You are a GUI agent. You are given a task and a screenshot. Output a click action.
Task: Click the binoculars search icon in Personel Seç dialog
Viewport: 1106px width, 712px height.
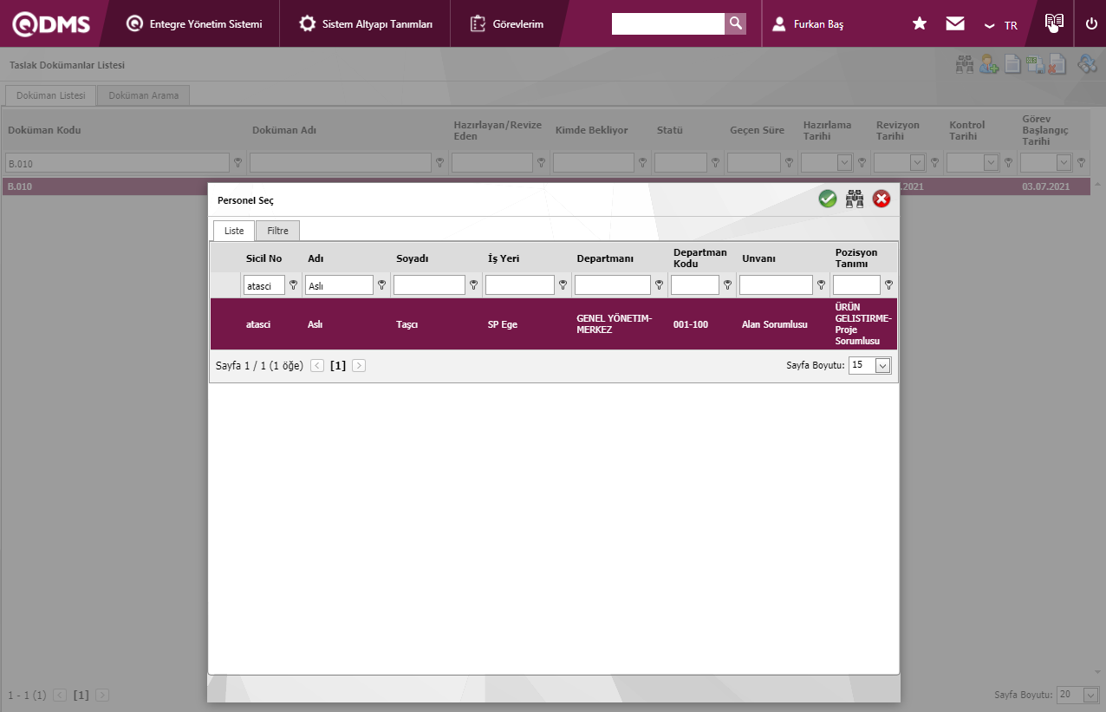[x=855, y=199]
